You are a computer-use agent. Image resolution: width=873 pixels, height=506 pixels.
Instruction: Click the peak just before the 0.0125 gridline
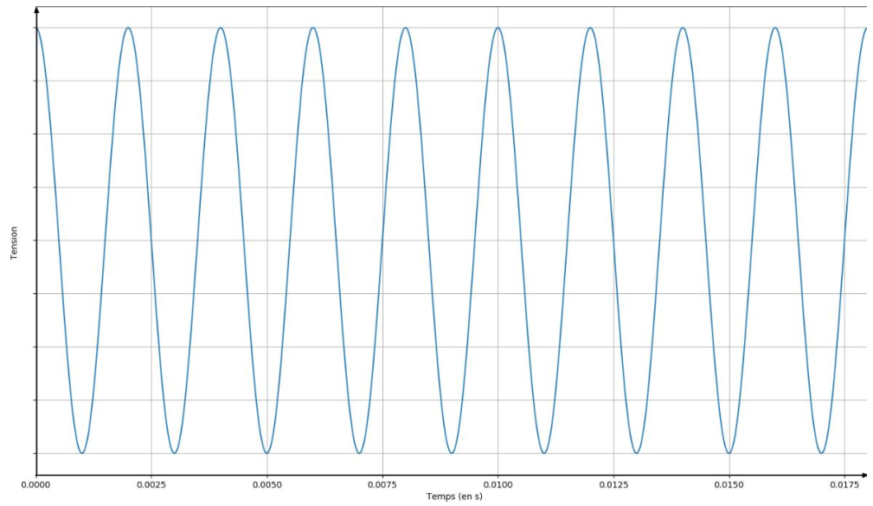[x=590, y=28]
